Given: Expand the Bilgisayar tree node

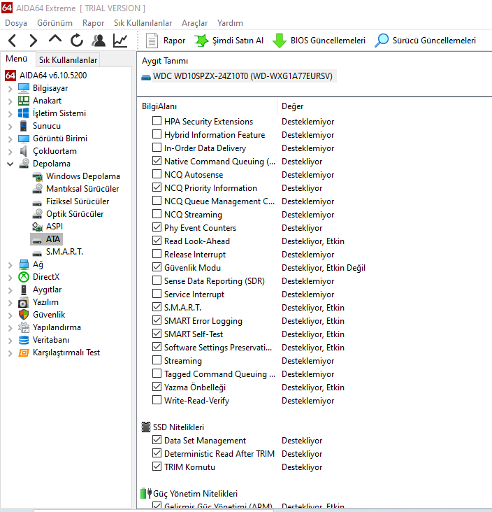Looking at the screenshot, I should 10,89.
